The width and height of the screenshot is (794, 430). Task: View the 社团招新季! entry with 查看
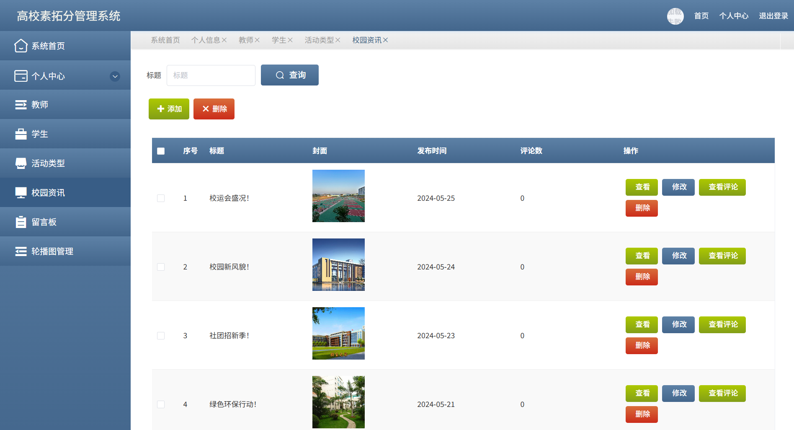(x=642, y=325)
